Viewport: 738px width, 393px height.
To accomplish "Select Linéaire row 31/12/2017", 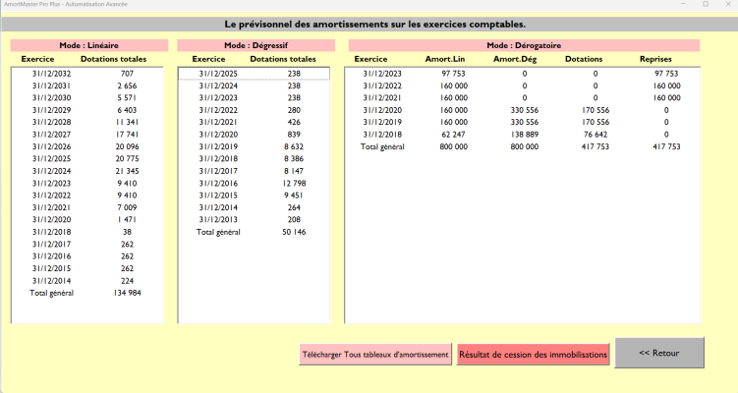I will pos(87,245).
